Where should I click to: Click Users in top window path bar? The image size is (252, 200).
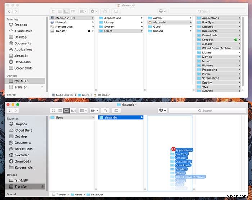(x=84, y=95)
